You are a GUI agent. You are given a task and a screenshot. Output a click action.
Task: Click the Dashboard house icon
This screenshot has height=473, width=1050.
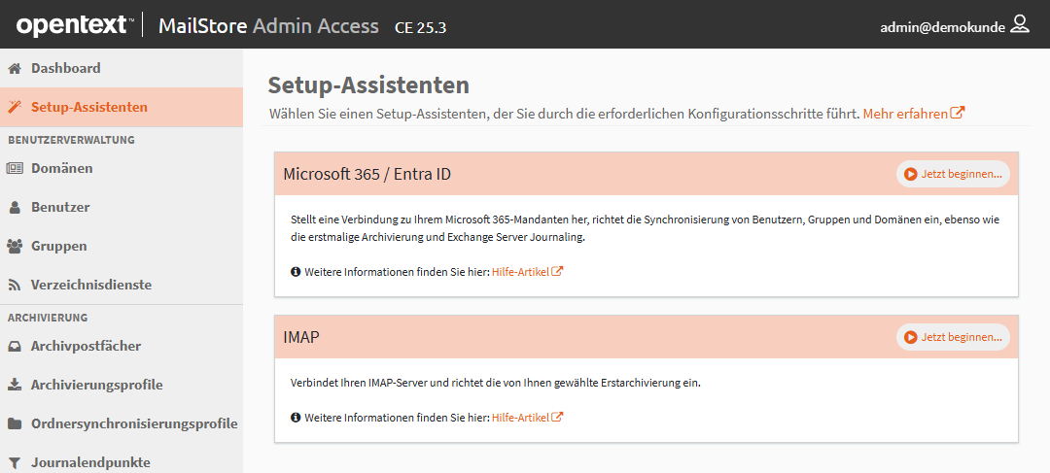pos(14,68)
